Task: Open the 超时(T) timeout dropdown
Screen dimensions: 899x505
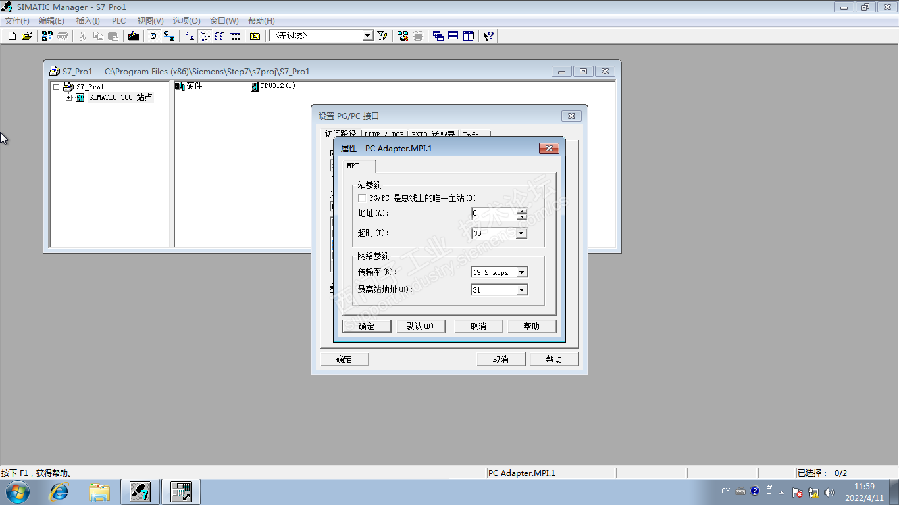Action: point(521,233)
